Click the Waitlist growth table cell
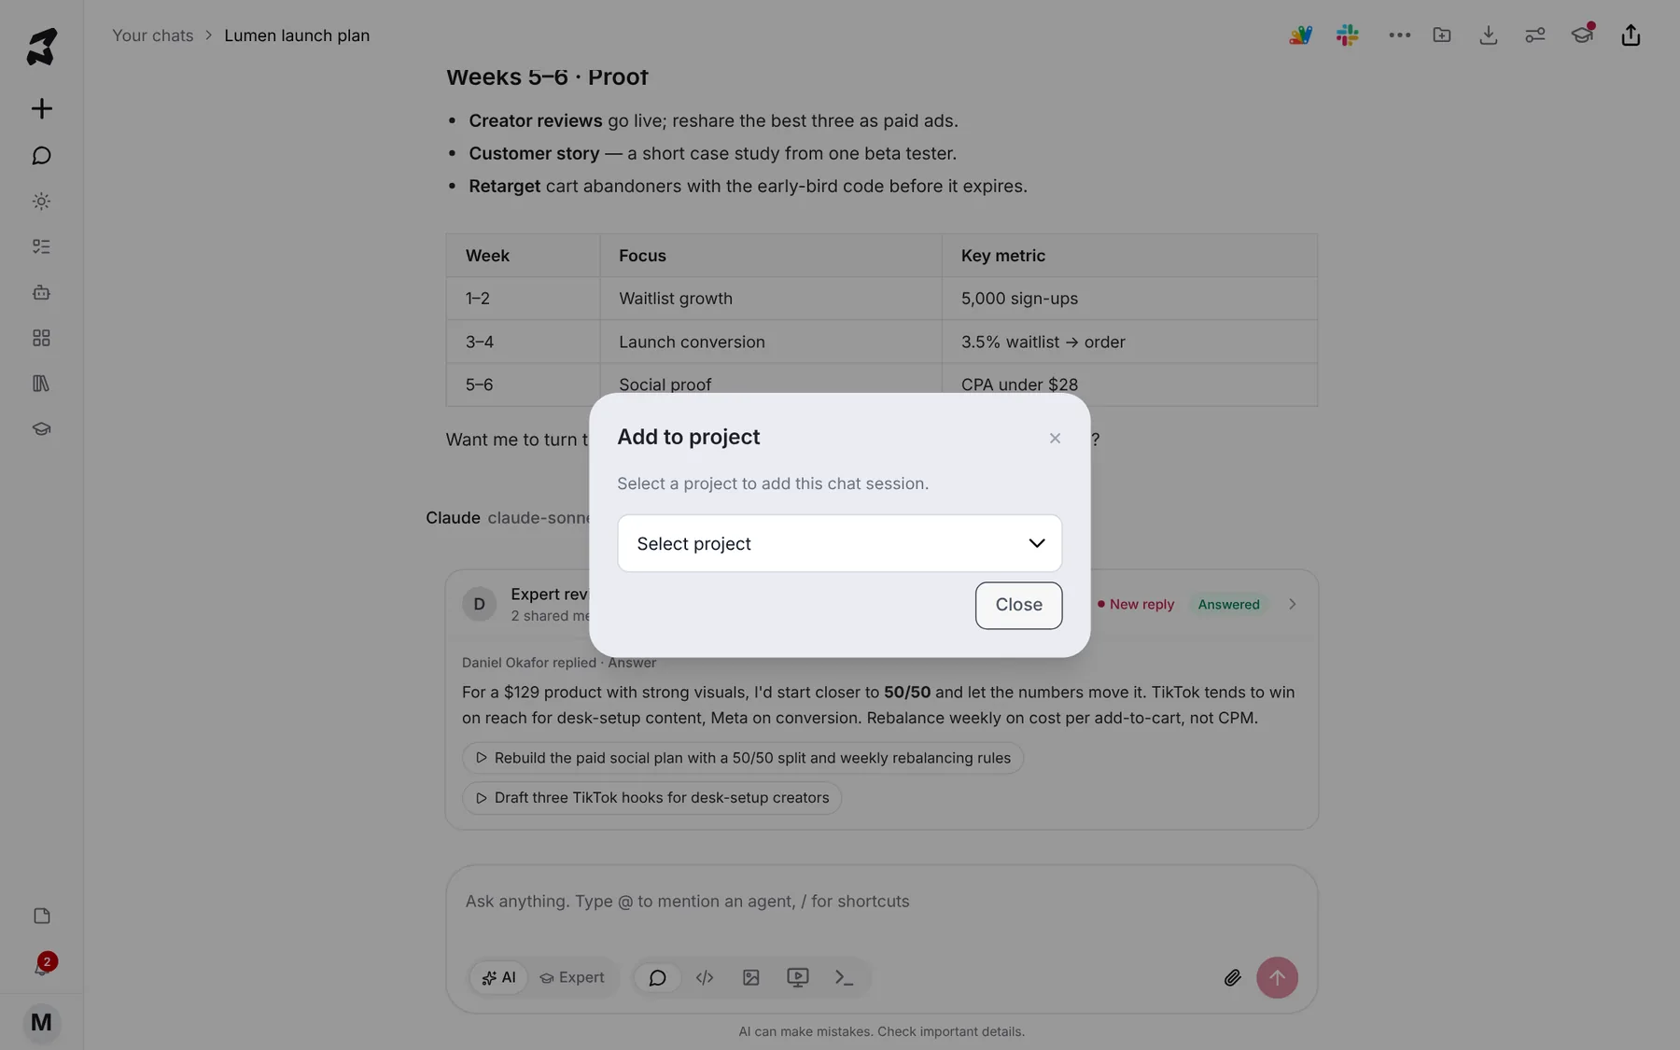This screenshot has height=1050, width=1680. coord(771,299)
